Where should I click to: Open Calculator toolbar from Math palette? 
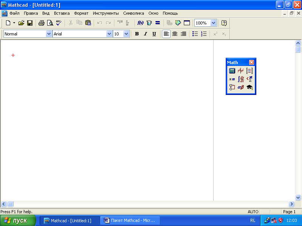pos(232,71)
